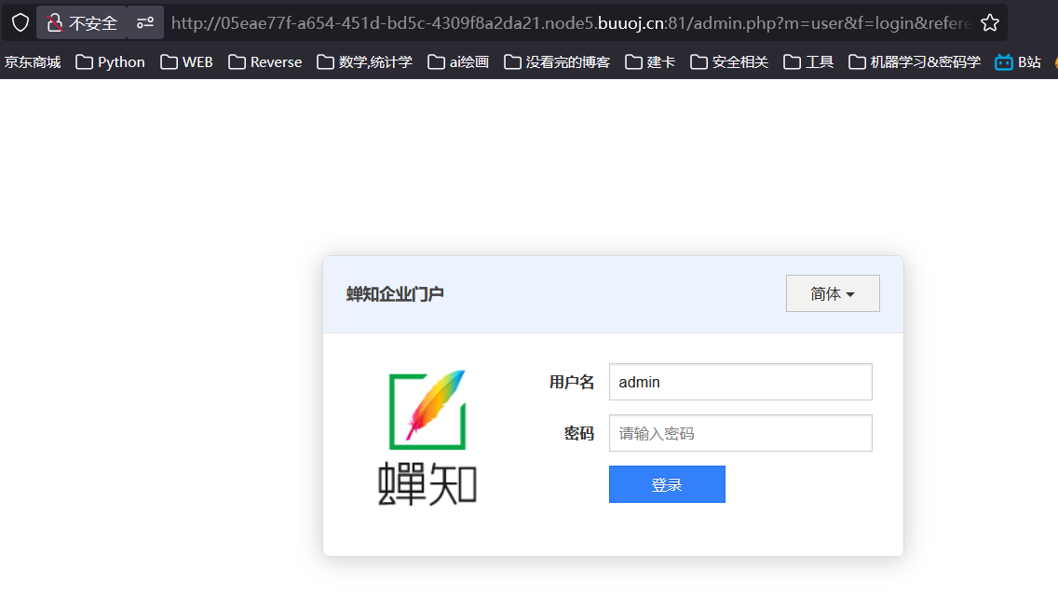1058x596 pixels.
Task: Click the 用户名 field label
Action: pyautogui.click(x=572, y=382)
